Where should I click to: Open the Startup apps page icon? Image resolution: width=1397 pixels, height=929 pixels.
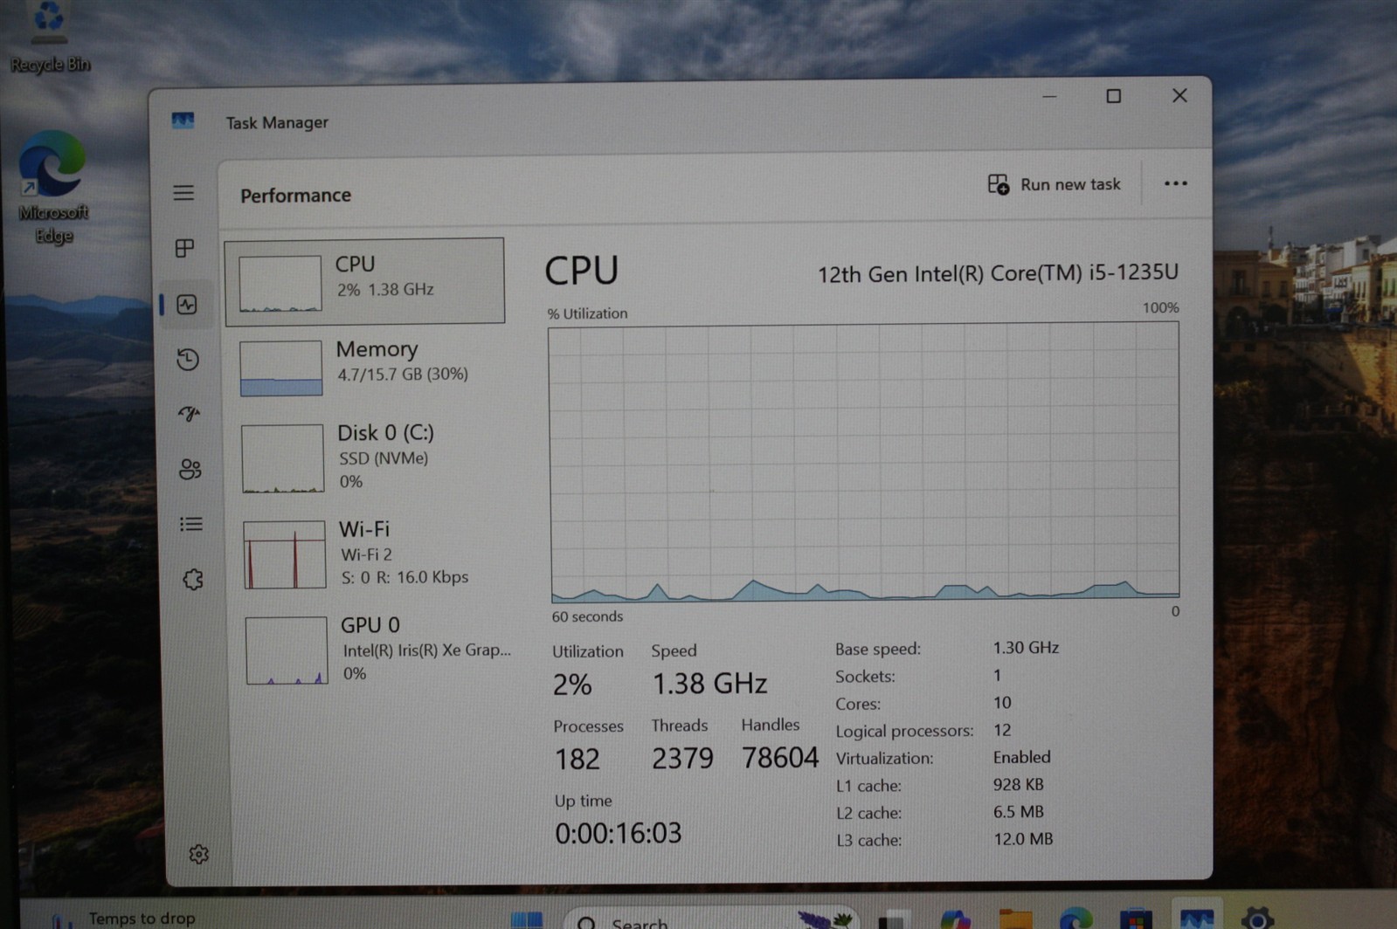(190, 414)
